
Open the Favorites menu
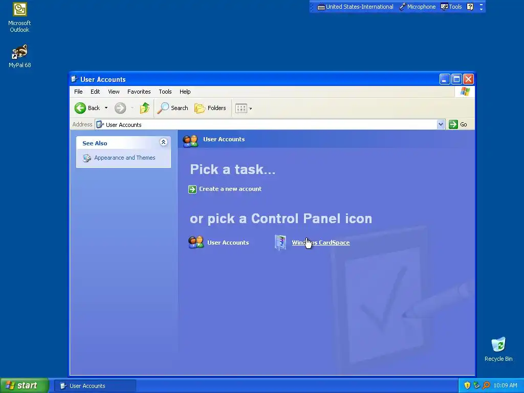(x=139, y=92)
